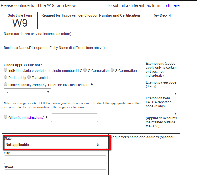Select the C Corporation radio option
Screen dimensions: 197x175
[x=85, y=70]
